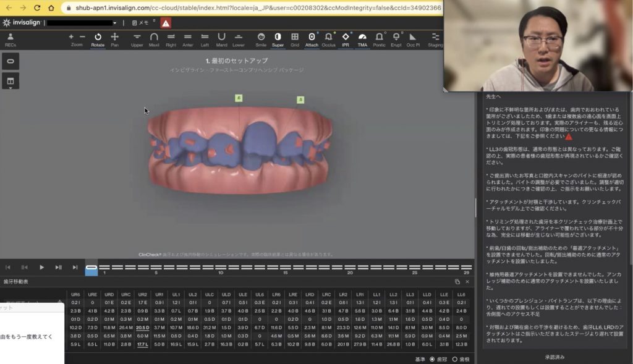Image resolution: width=633 pixels, height=364 pixels.
Task: Click the initial stage 0 marker
Action: click(x=91, y=268)
